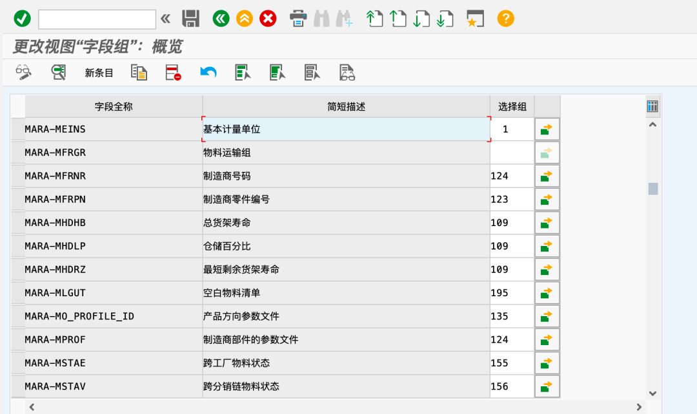Open detail arrow for MARA-MFRNR row
The width and height of the screenshot is (697, 414).
[547, 176]
